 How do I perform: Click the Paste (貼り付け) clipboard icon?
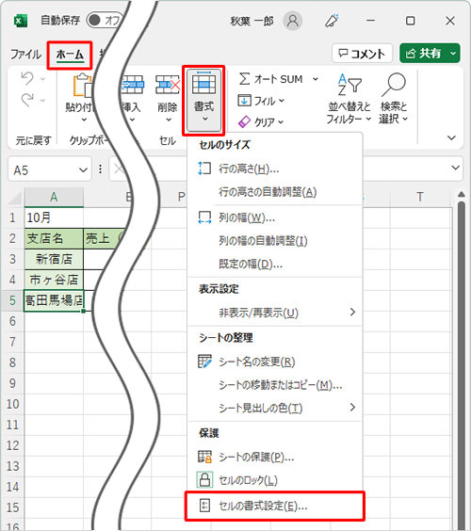point(82,86)
